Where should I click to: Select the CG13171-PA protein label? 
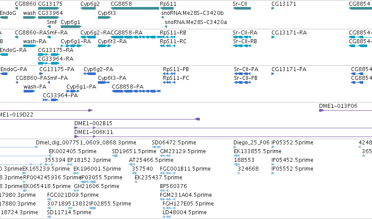pos(289,69)
